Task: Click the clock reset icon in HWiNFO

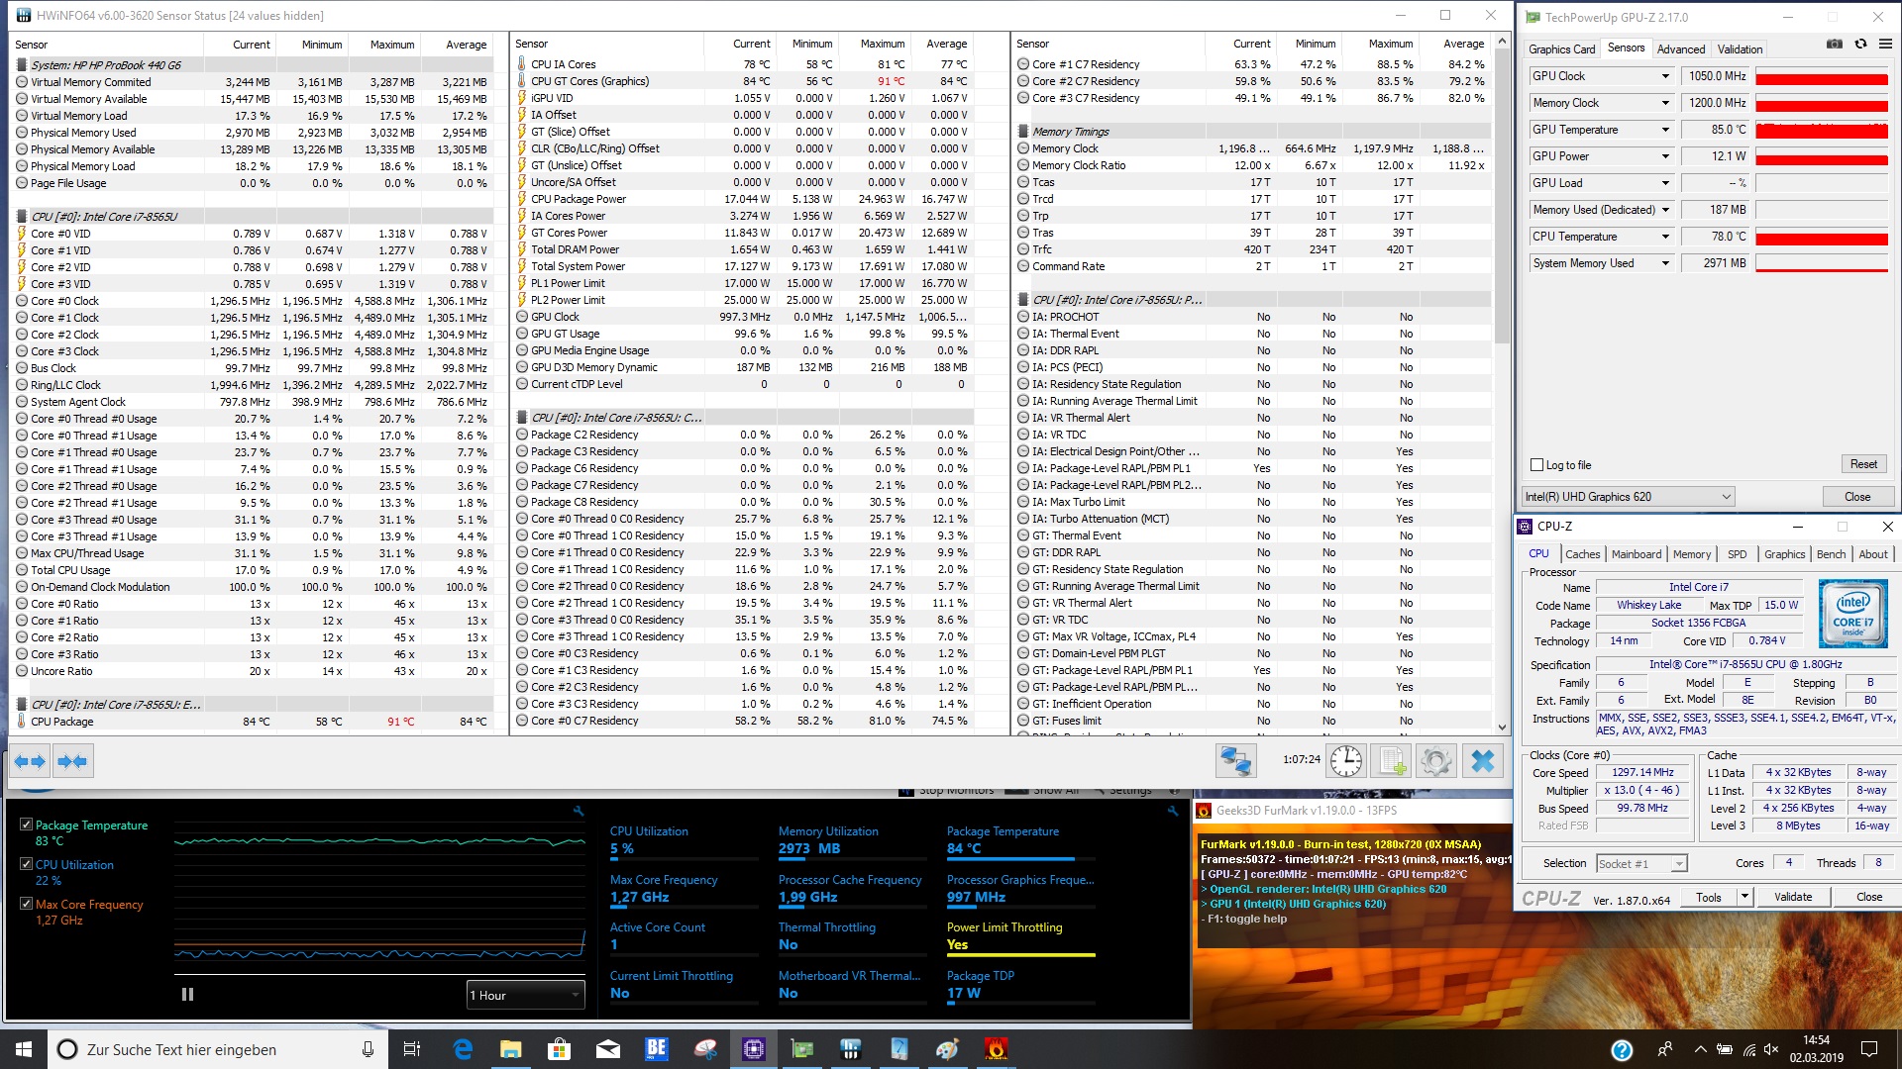Action: click(1345, 760)
